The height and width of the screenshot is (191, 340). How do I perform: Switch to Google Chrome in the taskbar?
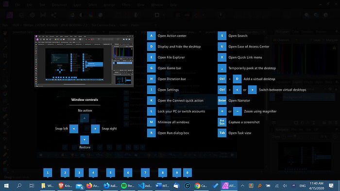[x=201, y=186]
